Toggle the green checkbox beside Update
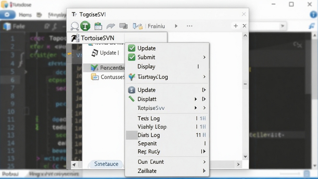 132,48
